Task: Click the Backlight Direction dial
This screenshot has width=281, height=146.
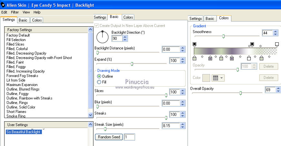Action: [102, 37]
